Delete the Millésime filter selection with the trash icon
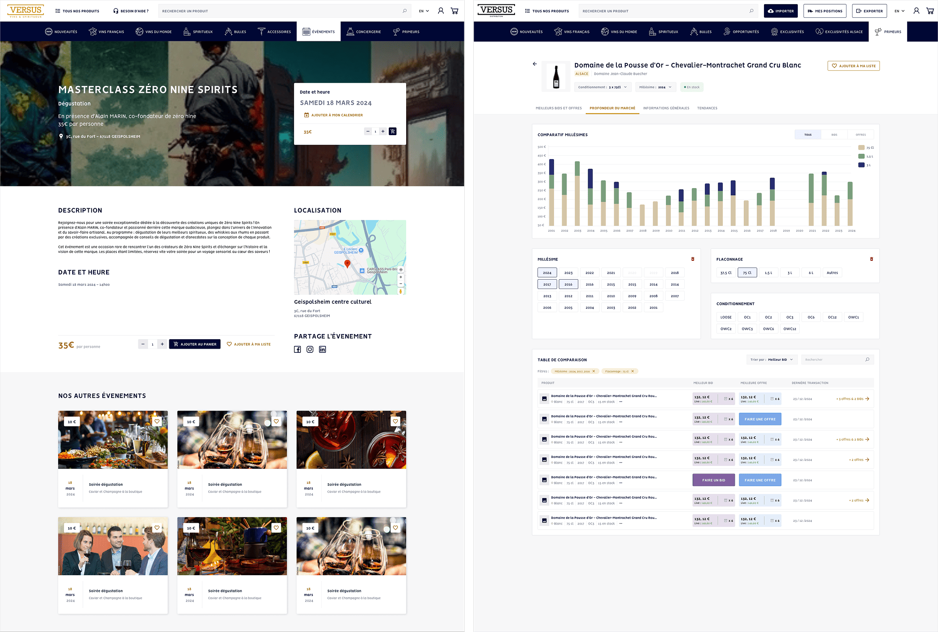This screenshot has height=632, width=938. pos(693,259)
